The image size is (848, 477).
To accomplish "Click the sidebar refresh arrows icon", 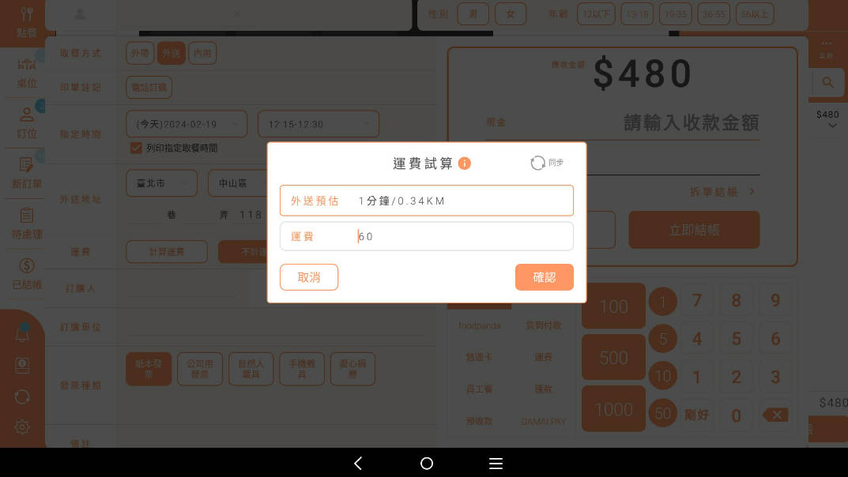I will pos(22,396).
